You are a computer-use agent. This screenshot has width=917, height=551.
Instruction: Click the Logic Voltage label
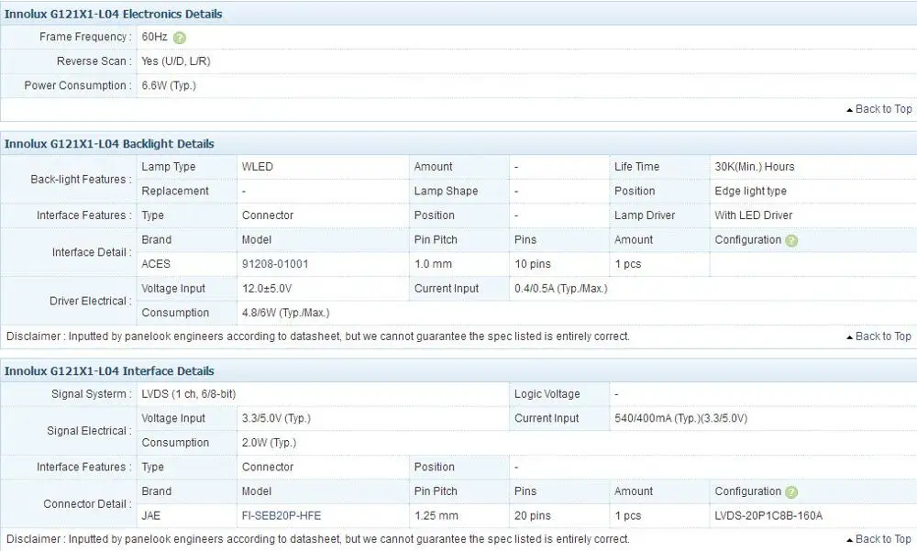[x=547, y=394]
